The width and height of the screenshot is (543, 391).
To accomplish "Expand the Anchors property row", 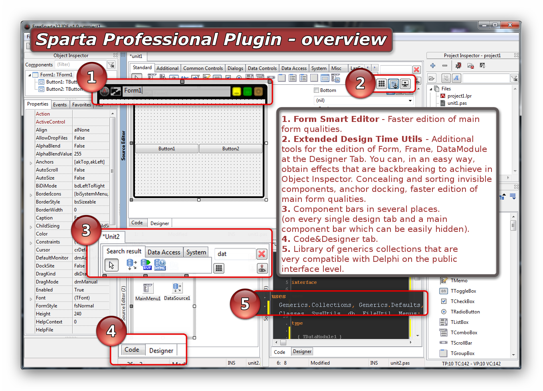I will tap(31, 163).
